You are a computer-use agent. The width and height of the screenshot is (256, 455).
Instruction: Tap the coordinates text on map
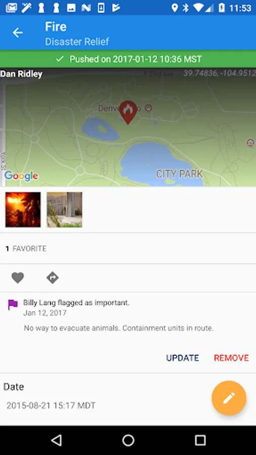220,73
